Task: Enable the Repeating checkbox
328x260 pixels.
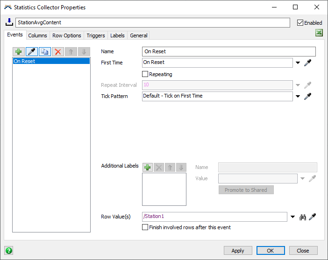Action: pyautogui.click(x=145, y=74)
